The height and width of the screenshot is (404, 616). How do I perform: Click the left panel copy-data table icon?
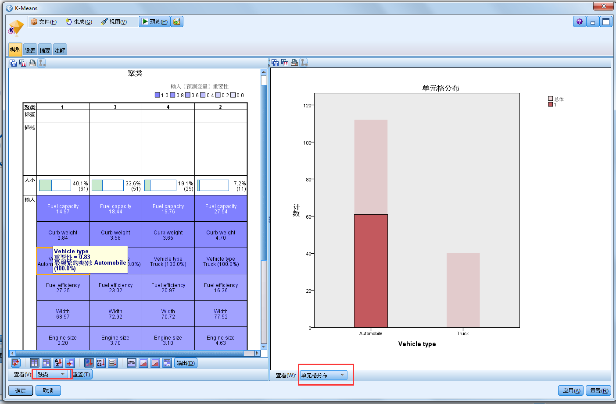coord(23,63)
